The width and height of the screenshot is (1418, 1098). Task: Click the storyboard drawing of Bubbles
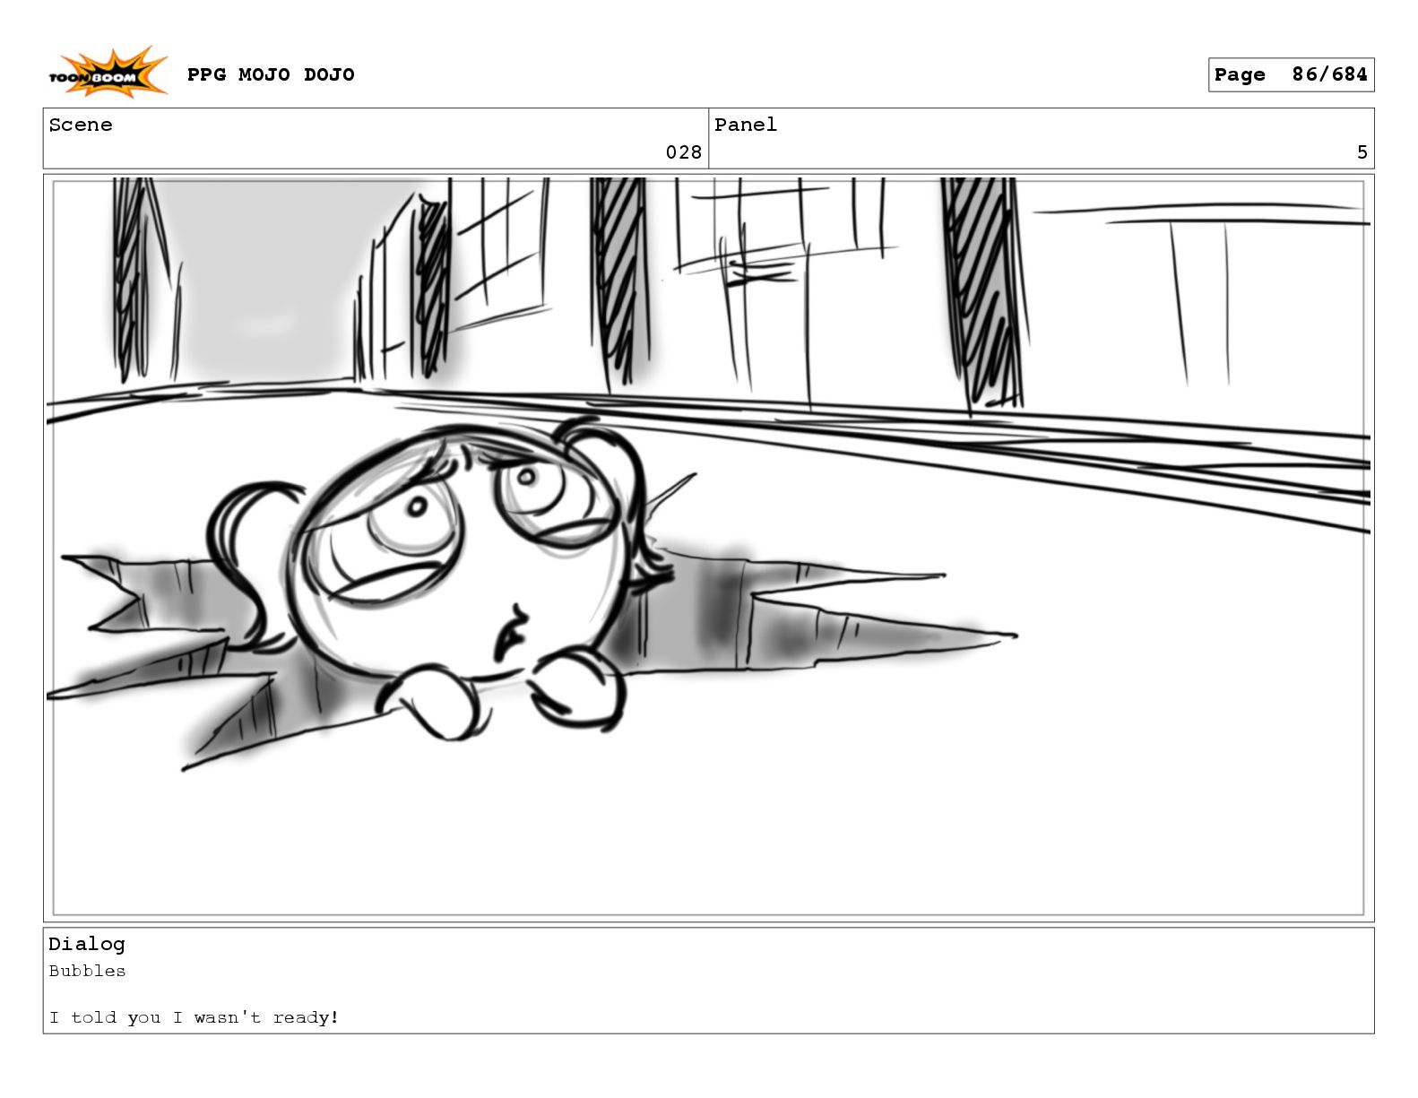708,548
